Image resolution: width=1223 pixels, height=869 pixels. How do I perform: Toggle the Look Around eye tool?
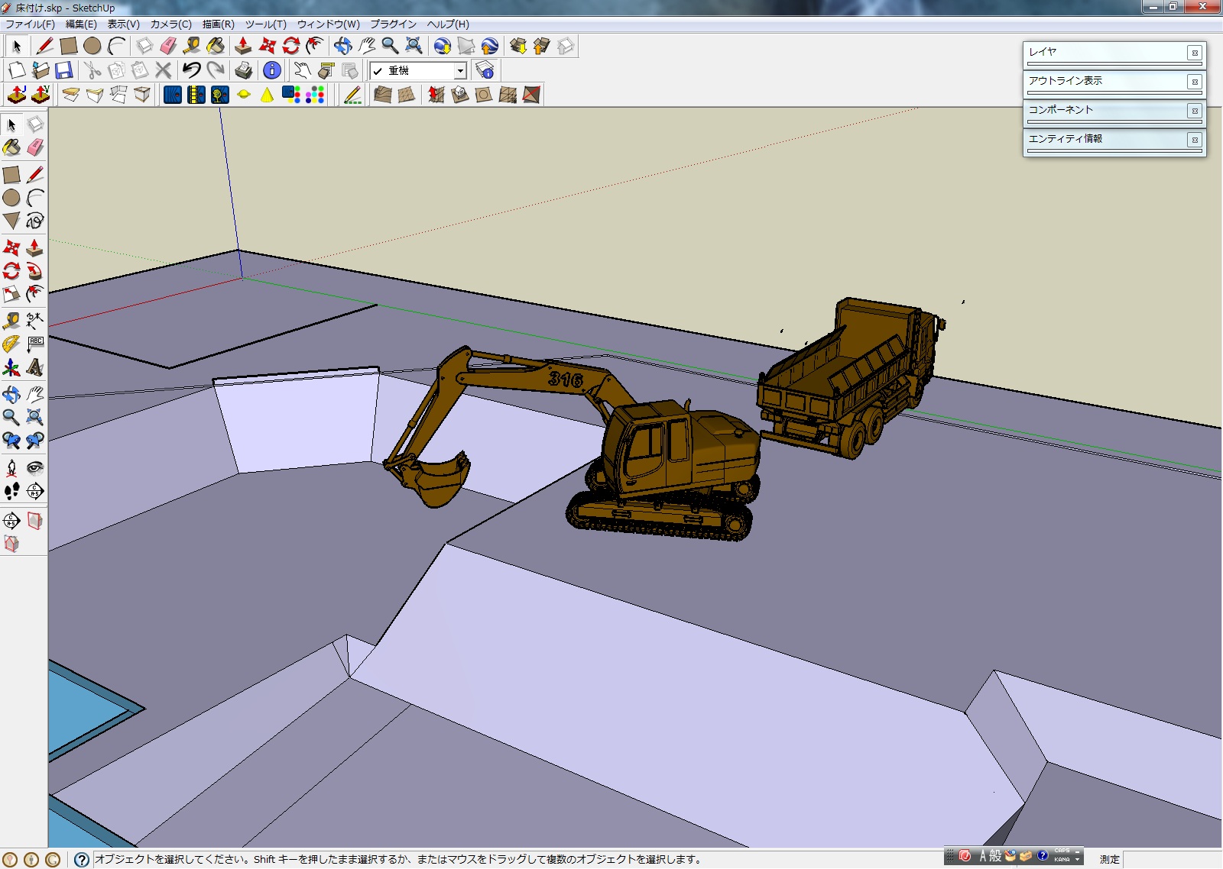pyautogui.click(x=34, y=467)
